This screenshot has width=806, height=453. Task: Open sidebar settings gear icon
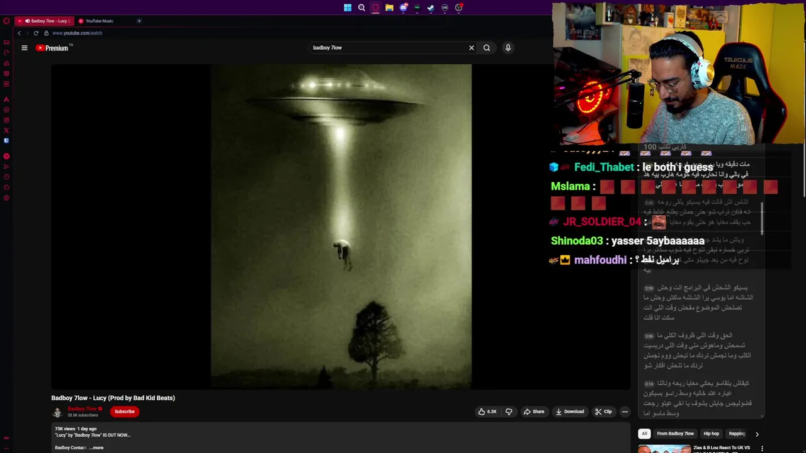point(6,198)
